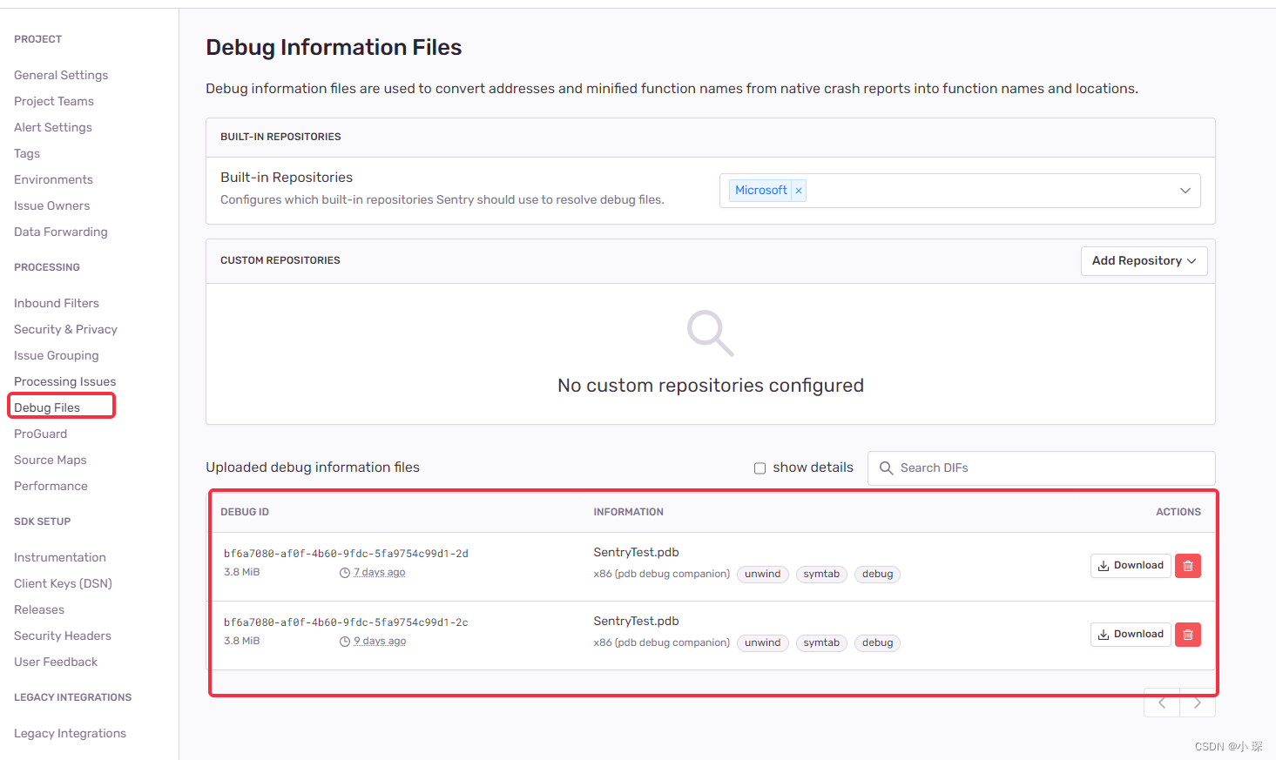1276x760 pixels.
Task: Click the second SentryTest.pdb file name
Action: [636, 622]
